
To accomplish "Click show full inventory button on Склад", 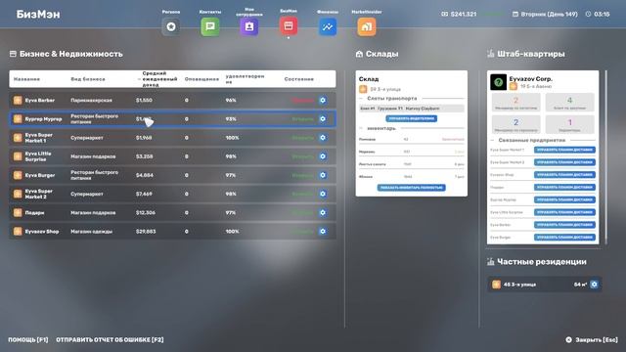I will pyautogui.click(x=411, y=188).
